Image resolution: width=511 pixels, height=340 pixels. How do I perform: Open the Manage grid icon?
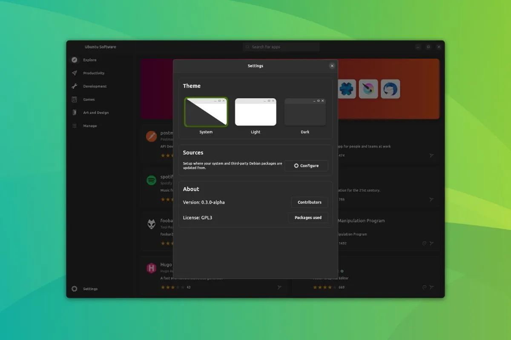75,126
